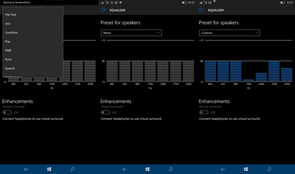Adjust the 2400 Hz band on the None preset screen
The width and height of the screenshot is (295, 174).
[163, 71]
